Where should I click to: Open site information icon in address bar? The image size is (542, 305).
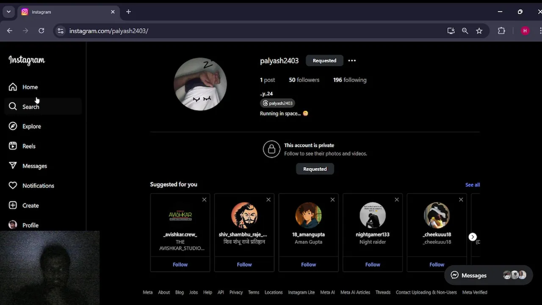point(61,30)
